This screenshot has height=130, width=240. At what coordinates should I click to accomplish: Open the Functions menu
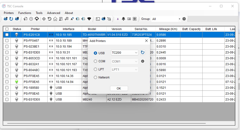tap(25, 13)
